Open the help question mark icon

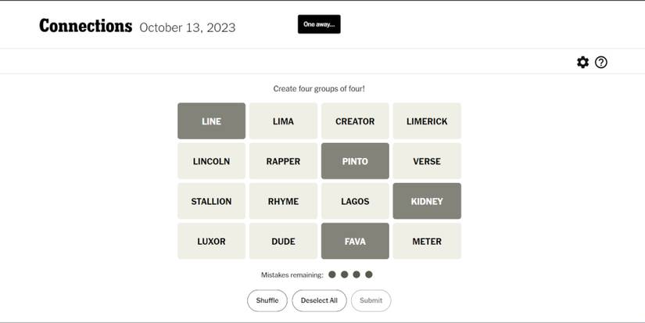[x=601, y=63]
